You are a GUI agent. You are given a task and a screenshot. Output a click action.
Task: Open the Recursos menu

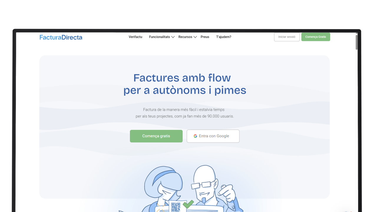(x=185, y=37)
